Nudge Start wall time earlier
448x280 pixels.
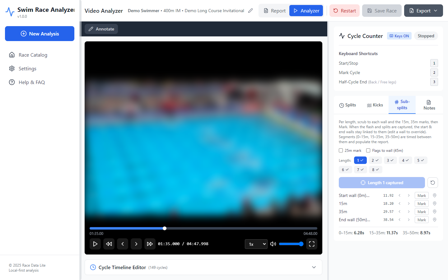399,195
